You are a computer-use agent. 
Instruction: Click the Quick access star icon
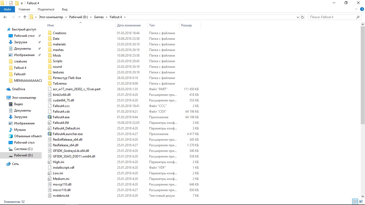(9, 29)
